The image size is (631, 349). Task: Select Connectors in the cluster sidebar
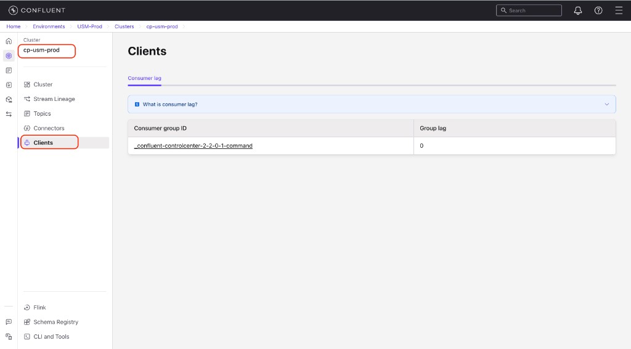49,128
